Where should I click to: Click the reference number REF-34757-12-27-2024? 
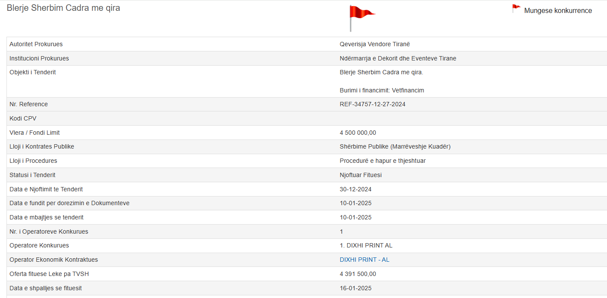click(x=372, y=104)
